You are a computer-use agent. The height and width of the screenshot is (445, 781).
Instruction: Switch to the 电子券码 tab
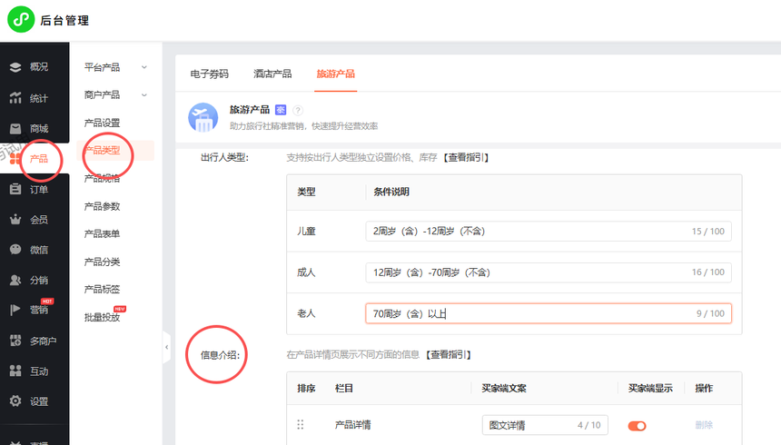[x=209, y=74]
